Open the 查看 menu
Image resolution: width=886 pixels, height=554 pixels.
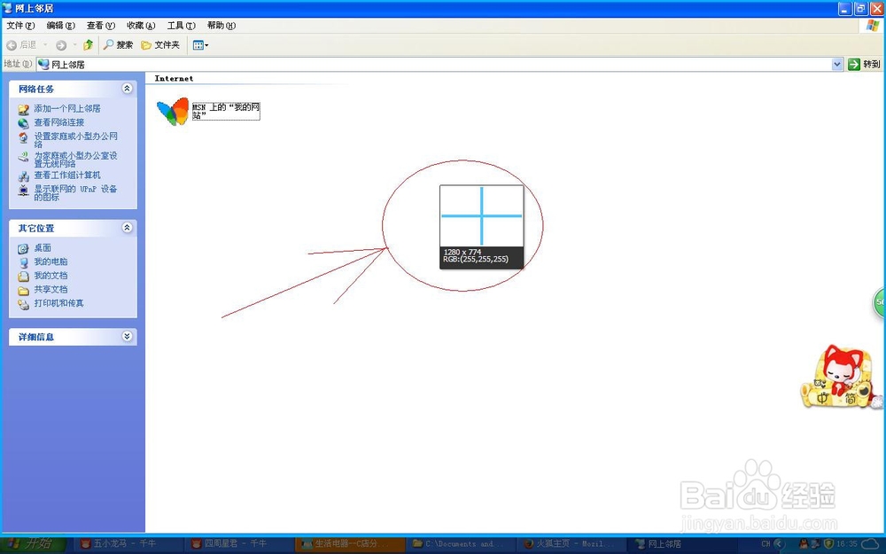pyautogui.click(x=101, y=26)
